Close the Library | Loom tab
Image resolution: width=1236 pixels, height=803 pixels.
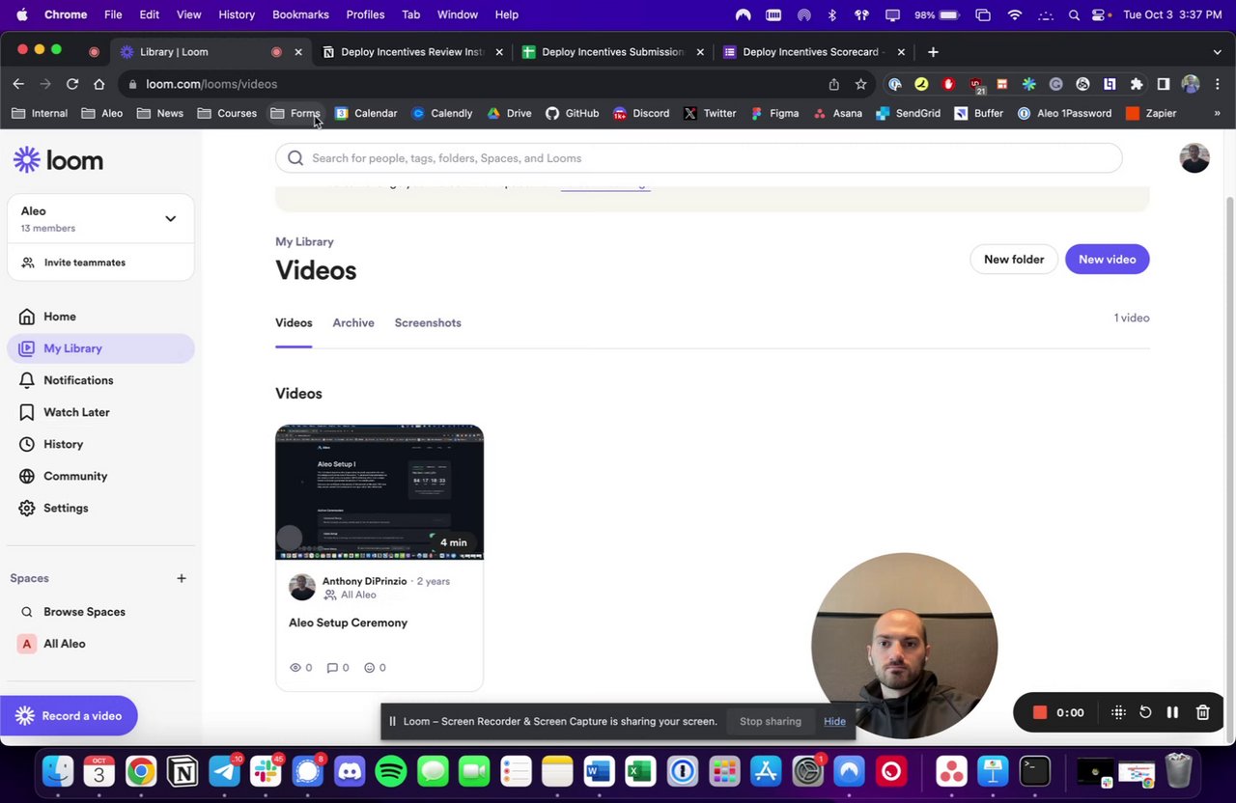pos(297,52)
